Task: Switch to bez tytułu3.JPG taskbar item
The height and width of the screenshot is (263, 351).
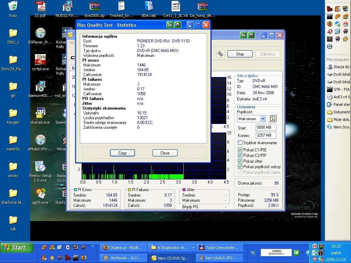Action: (x=220, y=258)
